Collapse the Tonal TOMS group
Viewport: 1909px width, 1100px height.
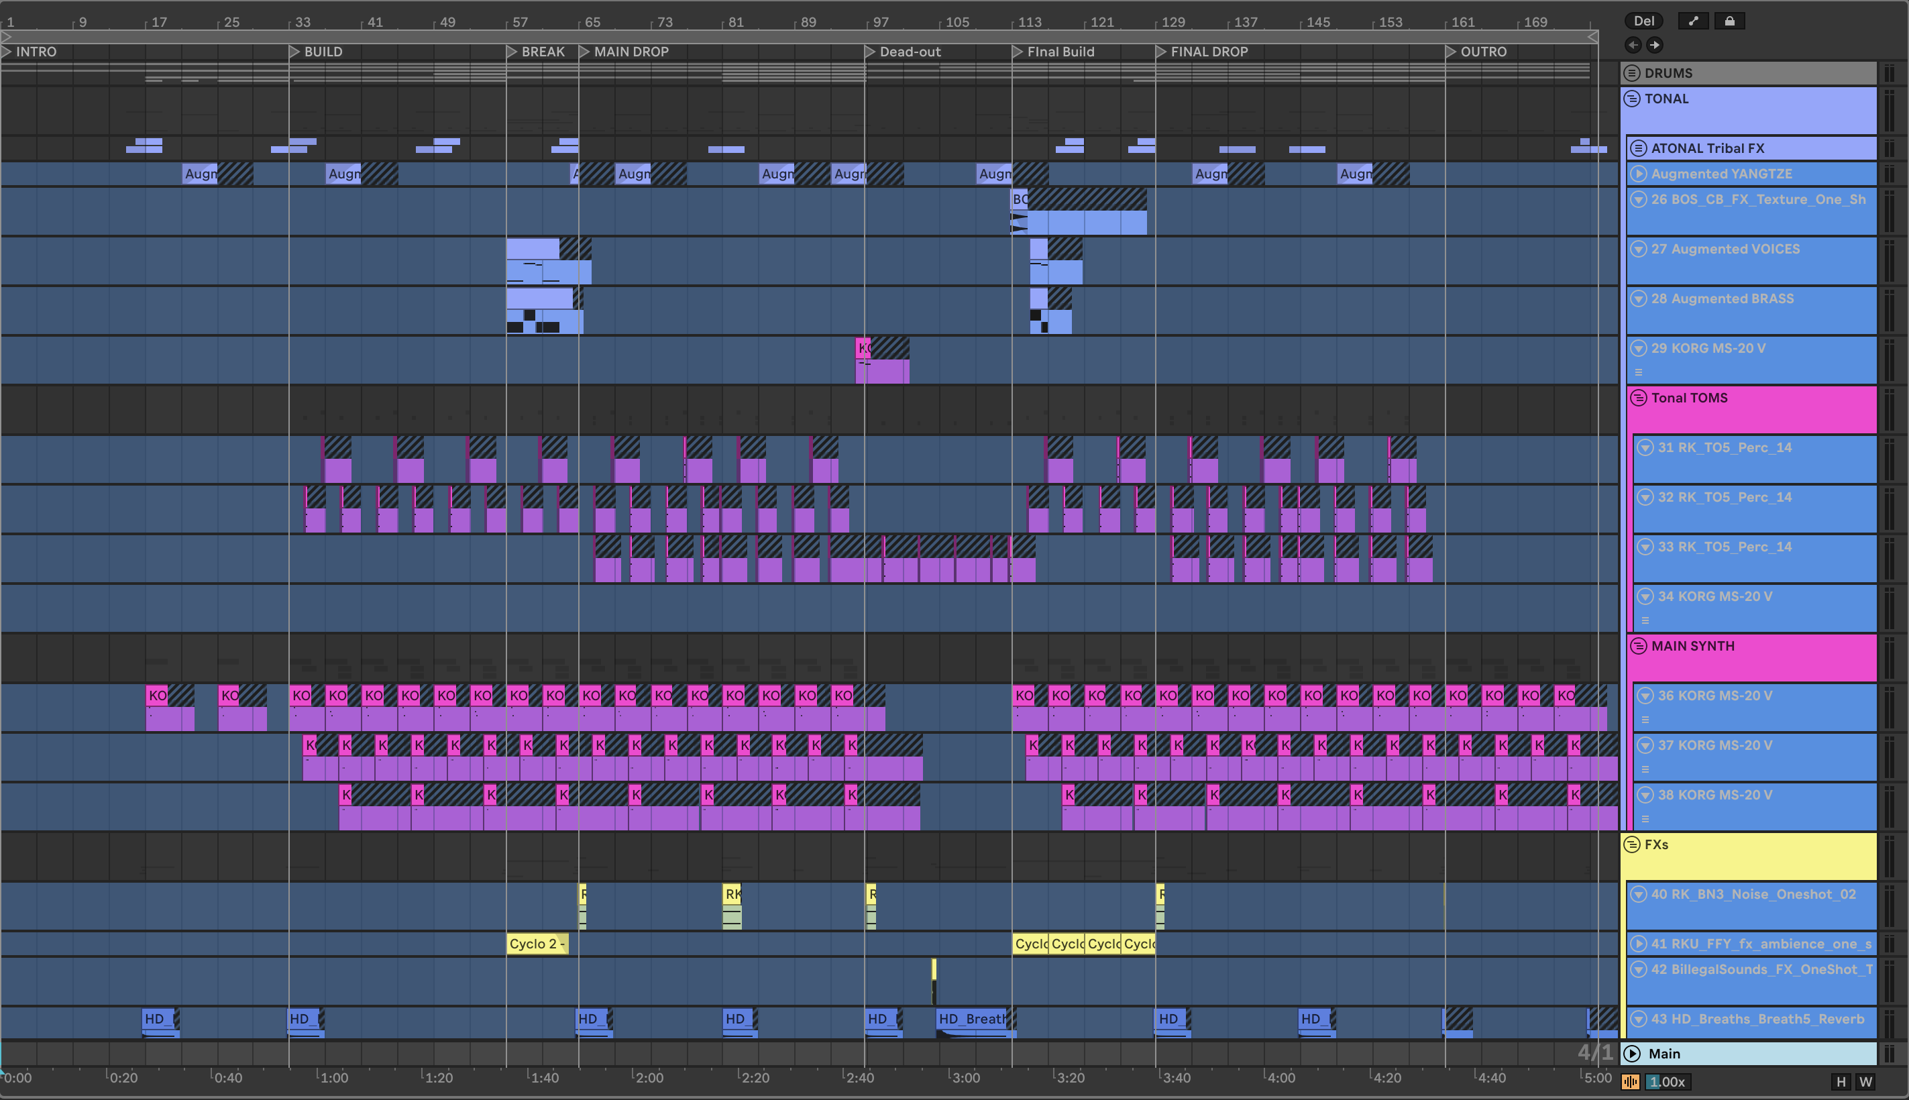[1639, 398]
